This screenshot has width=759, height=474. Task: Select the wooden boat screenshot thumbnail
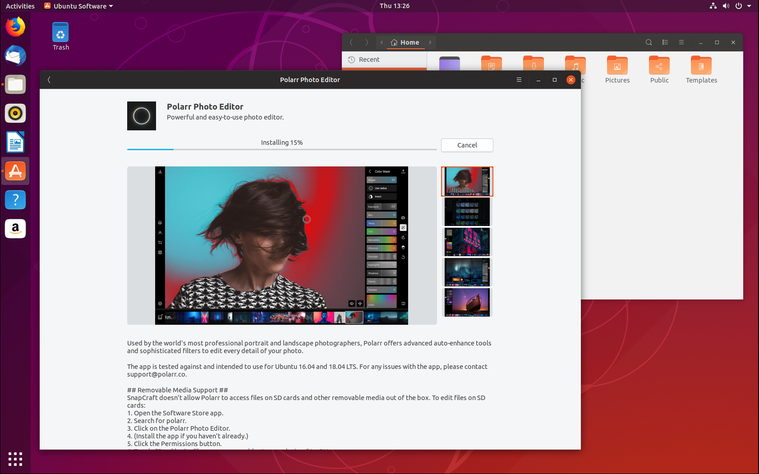(x=467, y=302)
